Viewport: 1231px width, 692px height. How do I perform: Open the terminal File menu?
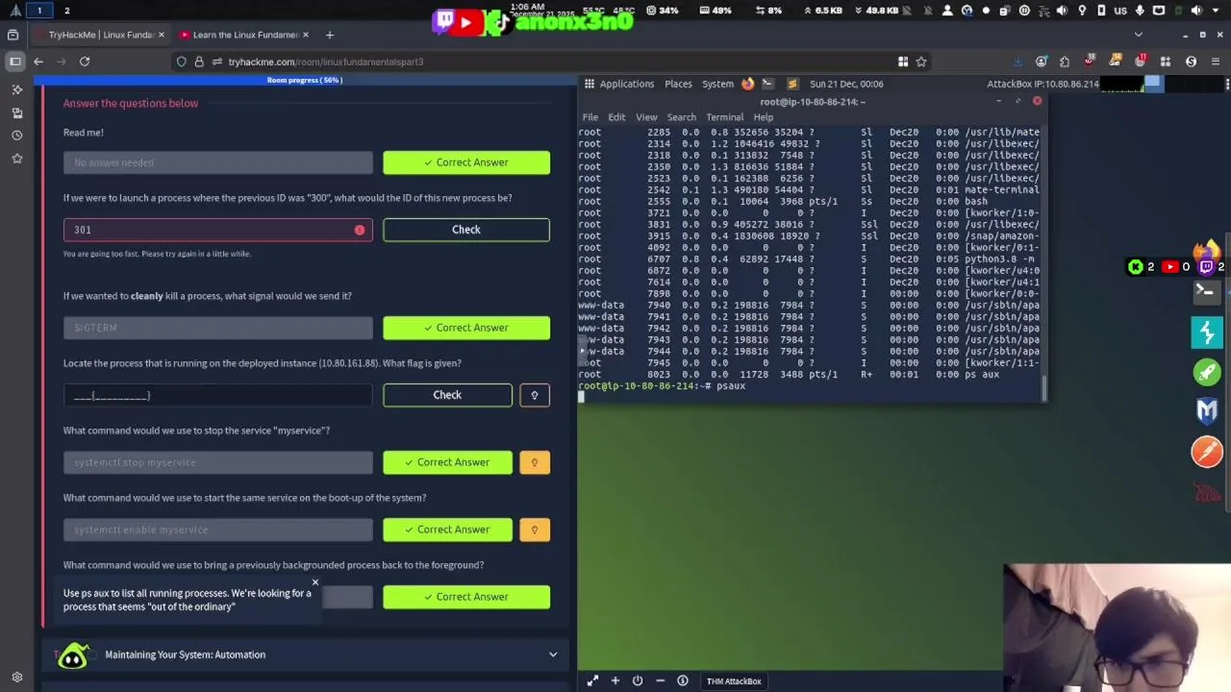[x=590, y=117]
